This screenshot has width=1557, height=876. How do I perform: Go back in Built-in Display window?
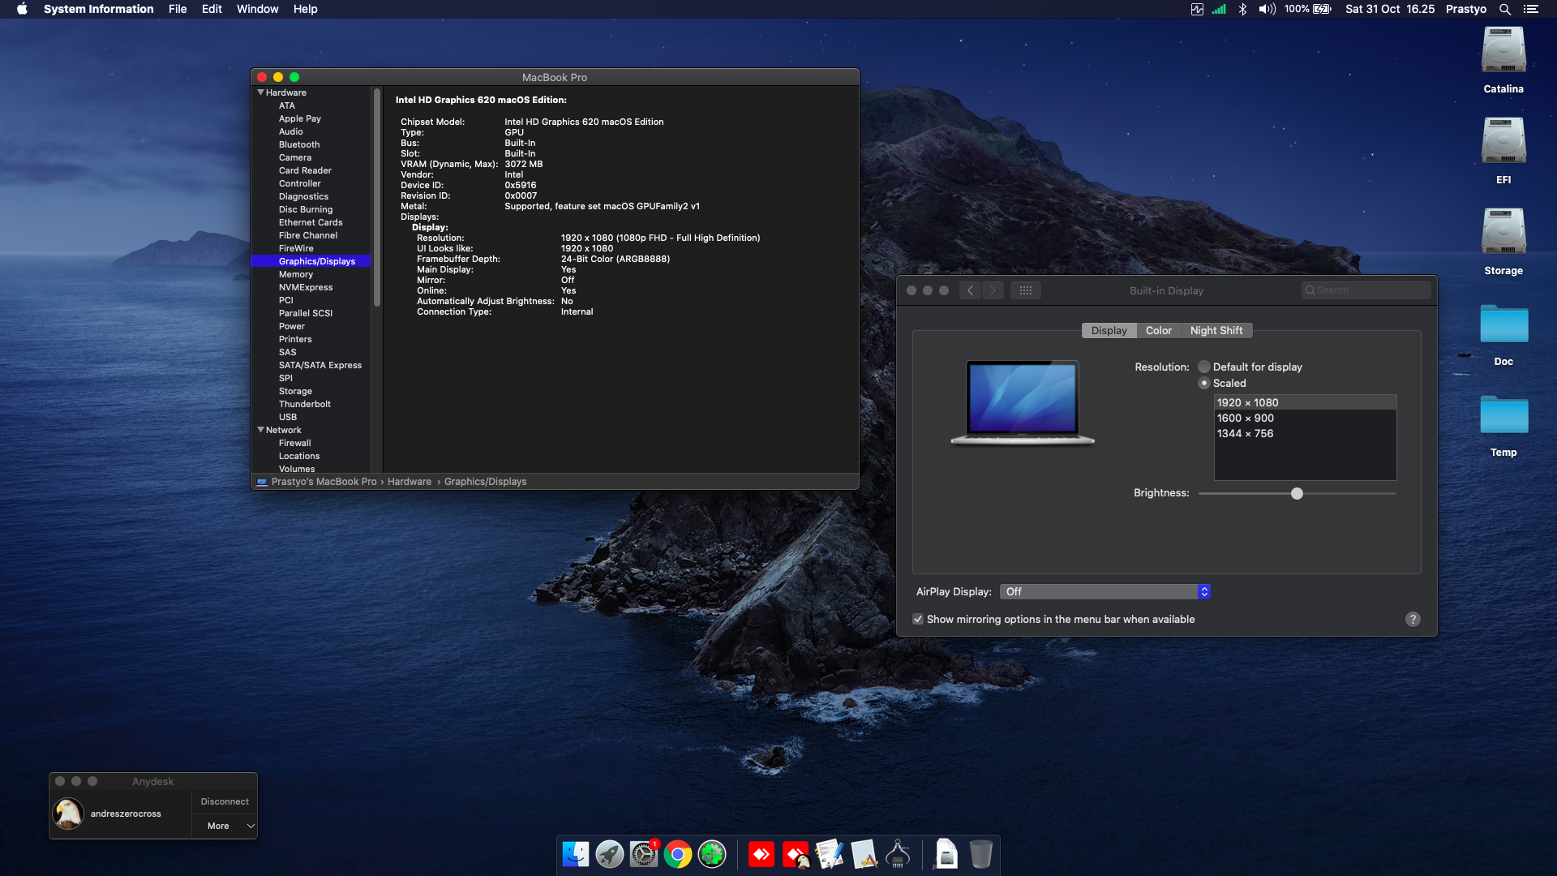pos(970,290)
